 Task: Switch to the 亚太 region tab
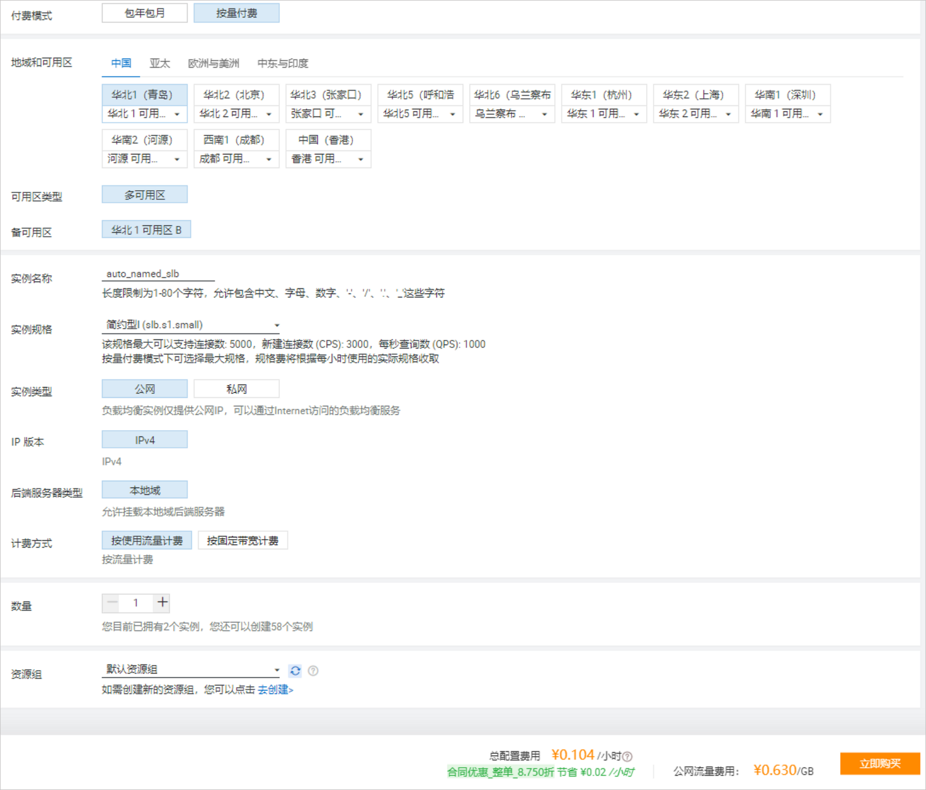[160, 64]
